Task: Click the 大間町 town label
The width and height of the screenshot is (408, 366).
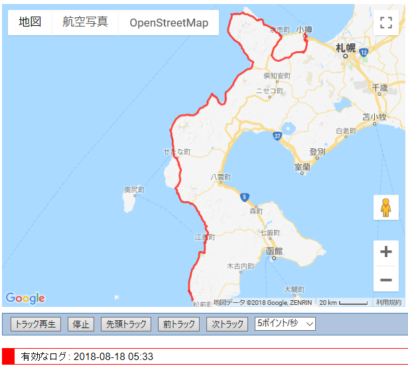Action: [x=295, y=290]
